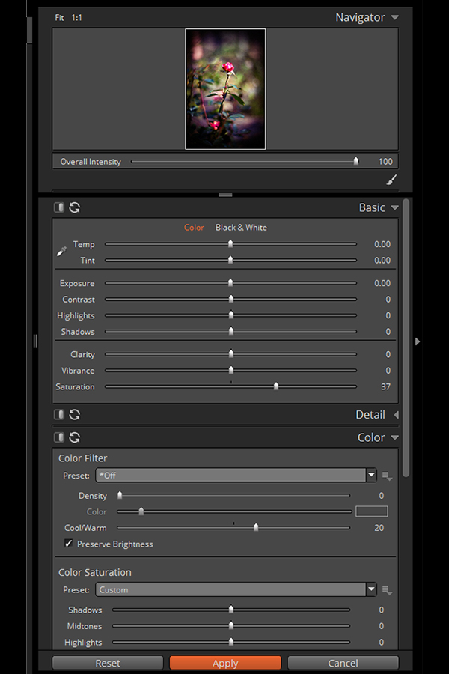The image size is (449, 674).
Task: Set navigator zoom to 1:1
Action: click(76, 18)
